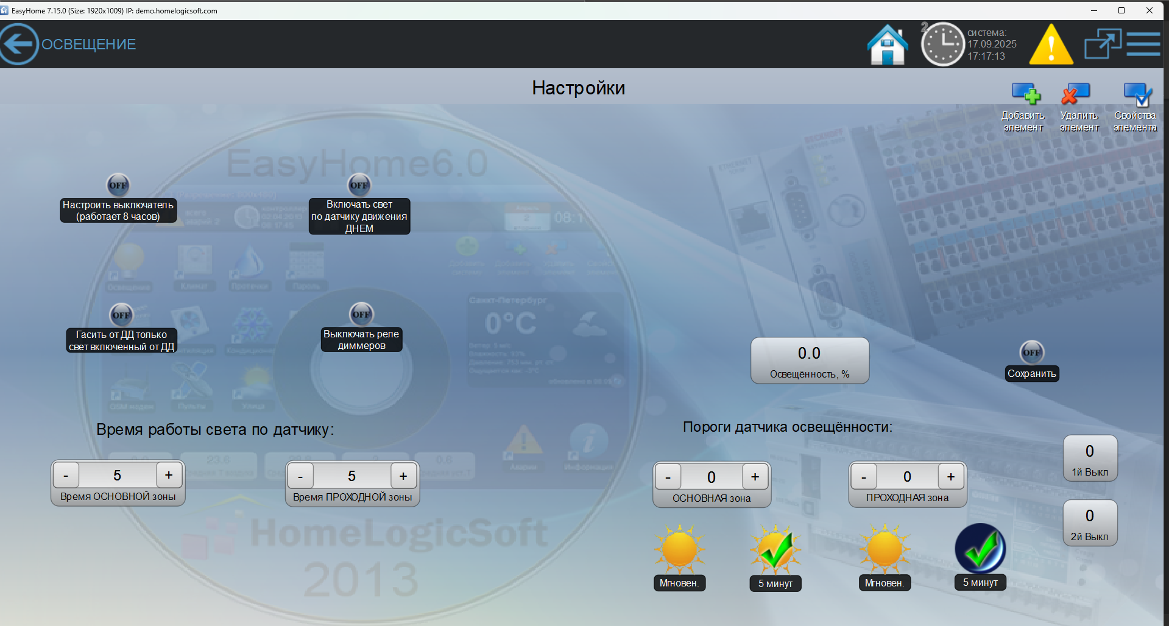This screenshot has height=626, width=1169.
Task: Decrease ПРОХОДНАЯ зона threshold with minus
Action: (x=863, y=477)
